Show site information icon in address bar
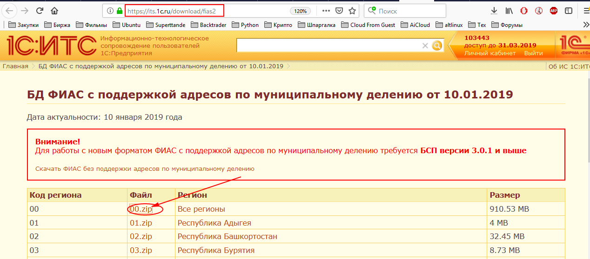The height and width of the screenshot is (259, 590). click(x=110, y=11)
